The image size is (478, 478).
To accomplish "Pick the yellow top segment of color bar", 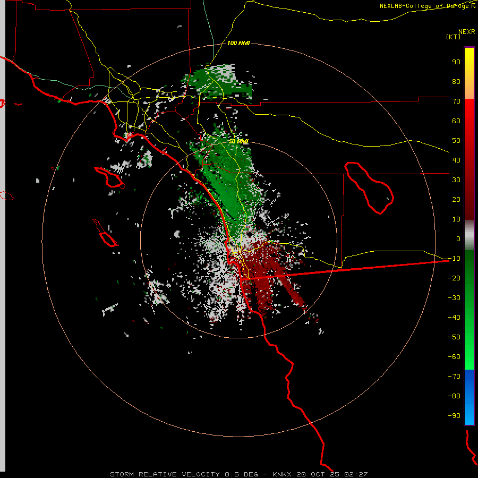I will [469, 73].
